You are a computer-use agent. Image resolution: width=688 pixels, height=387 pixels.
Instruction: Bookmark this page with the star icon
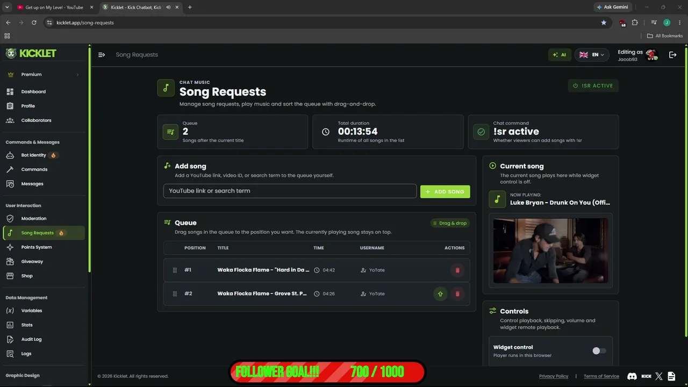coord(604,23)
